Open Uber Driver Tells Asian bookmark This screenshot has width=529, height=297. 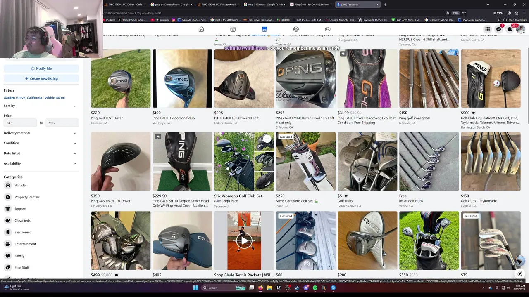coord(260,20)
